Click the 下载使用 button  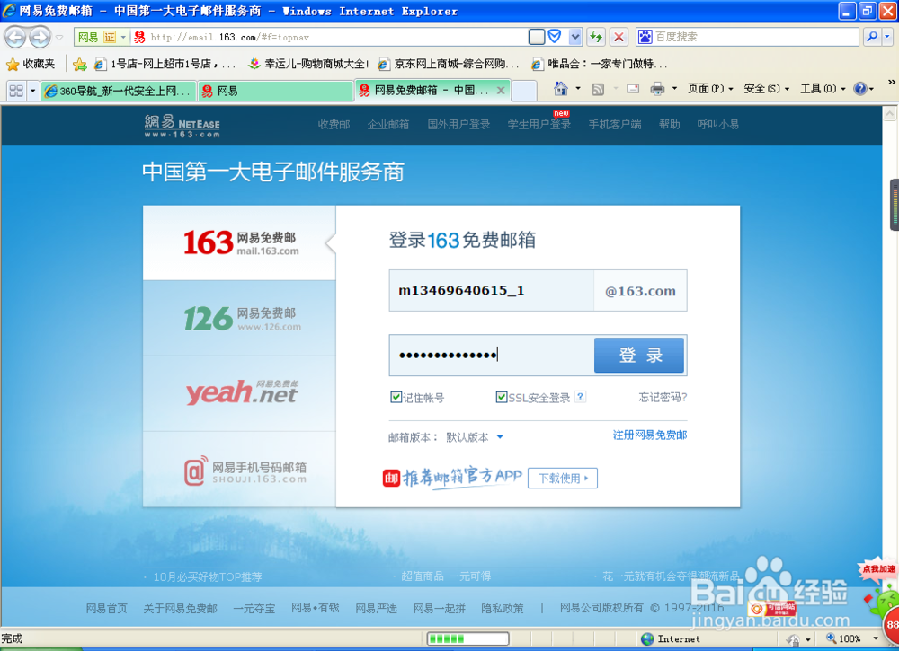coord(563,478)
